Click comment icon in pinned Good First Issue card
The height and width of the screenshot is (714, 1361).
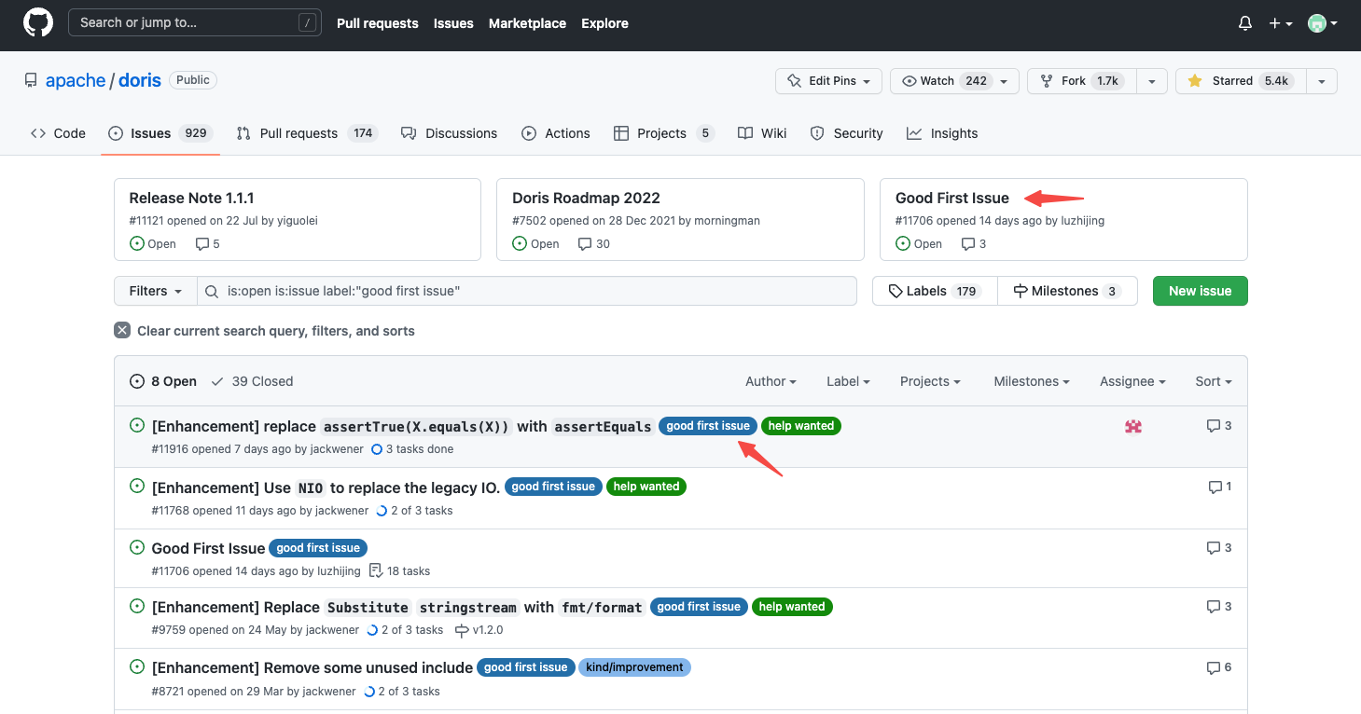coord(968,243)
